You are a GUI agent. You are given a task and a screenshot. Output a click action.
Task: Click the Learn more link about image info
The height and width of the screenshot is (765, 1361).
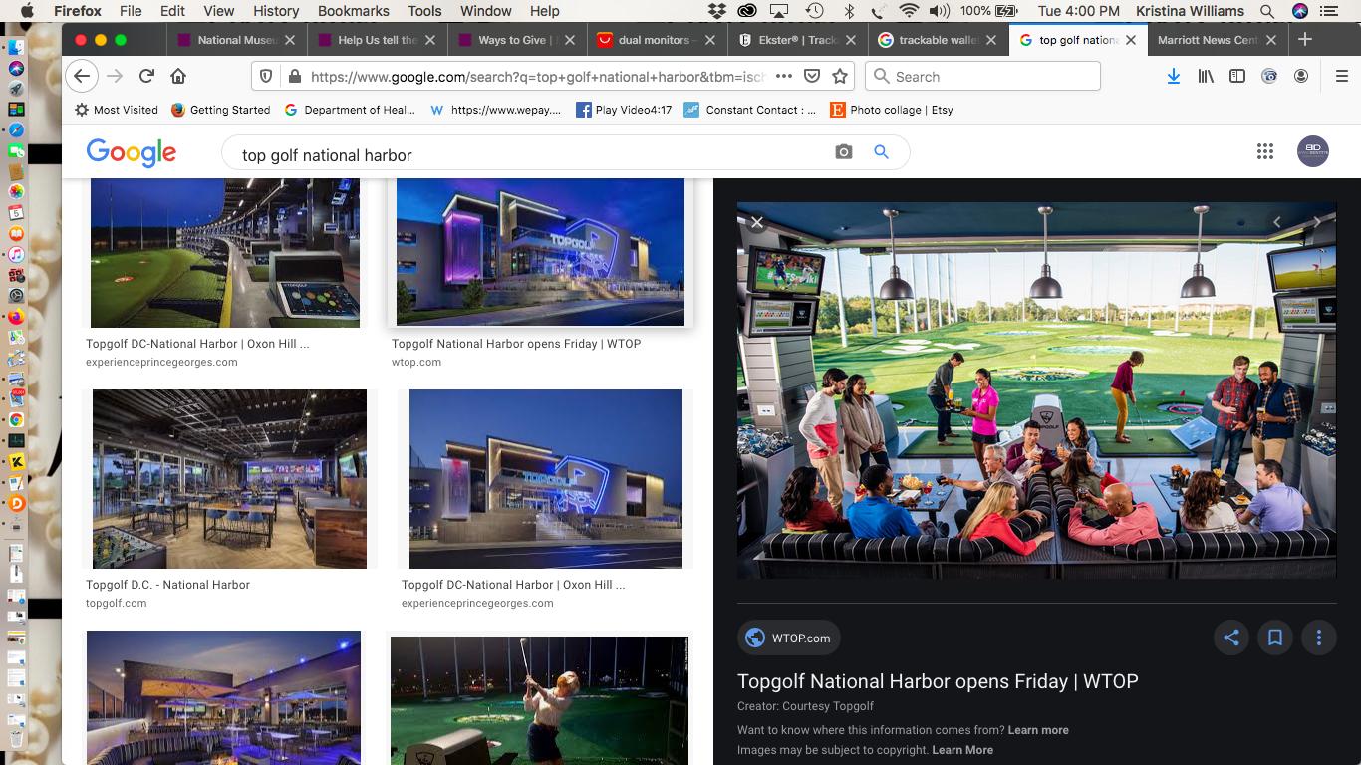coord(1038,730)
